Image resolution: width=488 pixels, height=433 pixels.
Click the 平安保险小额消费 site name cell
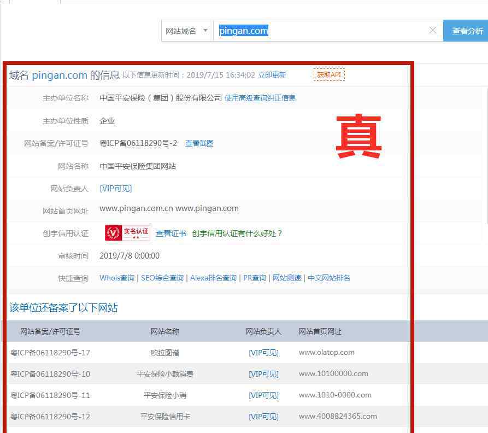point(165,374)
